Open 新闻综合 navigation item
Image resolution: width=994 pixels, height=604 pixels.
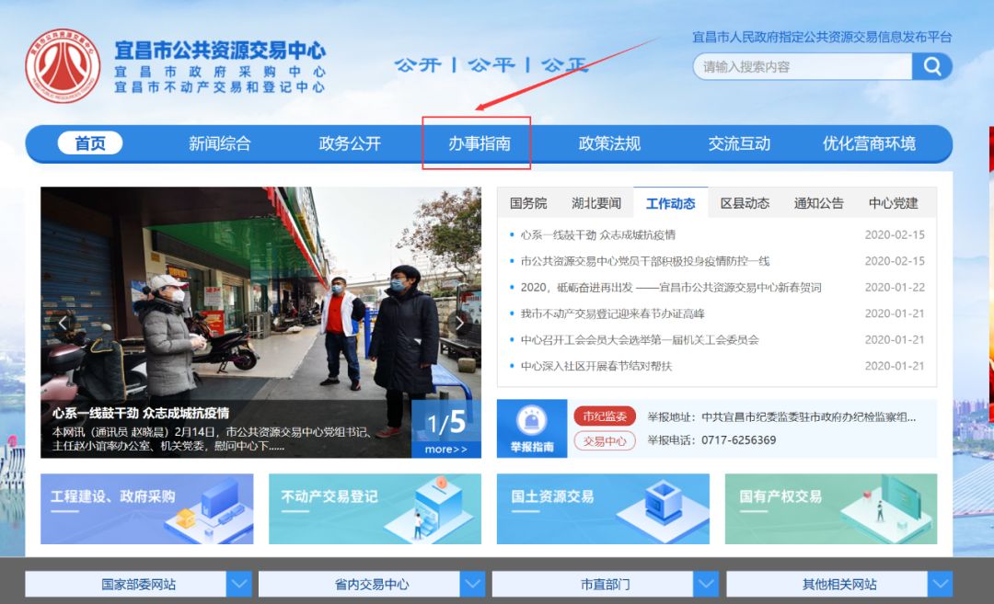219,143
